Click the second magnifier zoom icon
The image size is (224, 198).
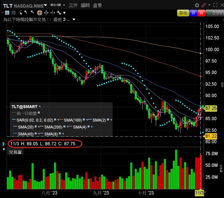point(32,12)
